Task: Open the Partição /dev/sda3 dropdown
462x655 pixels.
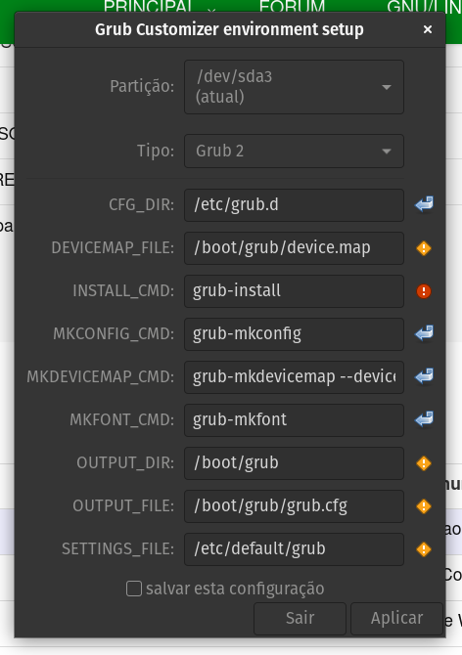Action: click(x=294, y=87)
